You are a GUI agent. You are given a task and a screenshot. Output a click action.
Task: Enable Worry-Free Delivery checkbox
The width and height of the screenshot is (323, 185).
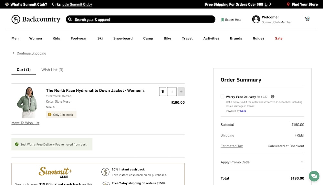coord(222,97)
